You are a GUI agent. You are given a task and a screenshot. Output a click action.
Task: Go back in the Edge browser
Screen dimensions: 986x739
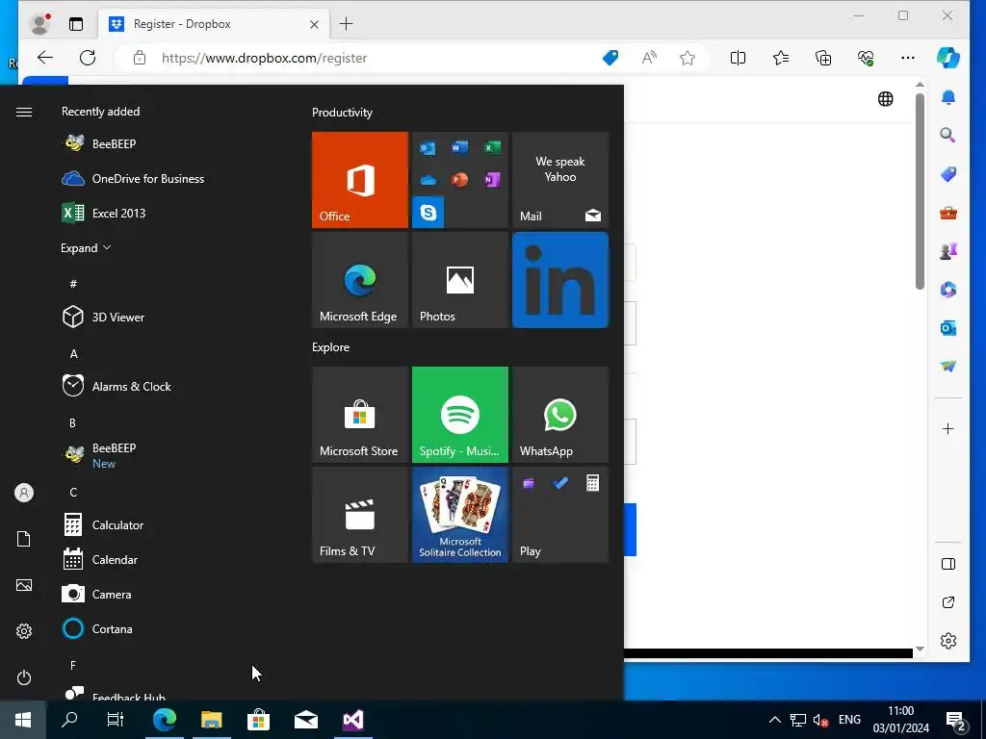[45, 58]
